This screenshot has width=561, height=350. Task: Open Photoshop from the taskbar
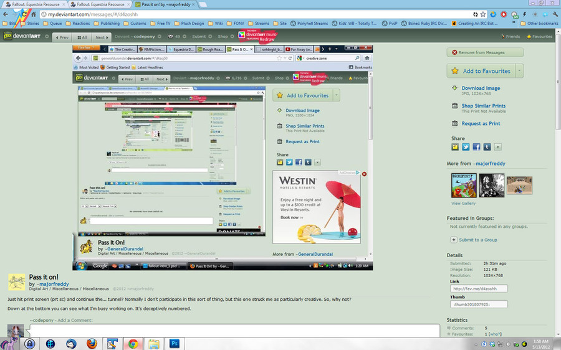175,344
